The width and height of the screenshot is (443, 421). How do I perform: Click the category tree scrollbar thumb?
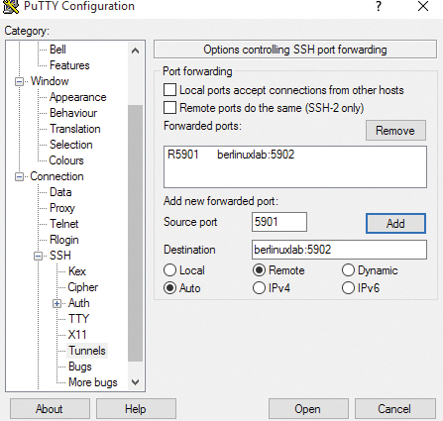135,233
